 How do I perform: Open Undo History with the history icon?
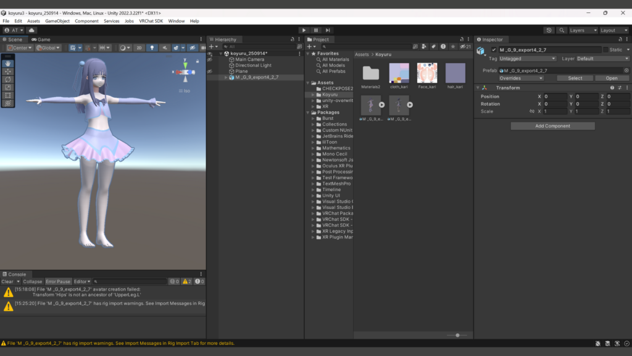coord(549,30)
